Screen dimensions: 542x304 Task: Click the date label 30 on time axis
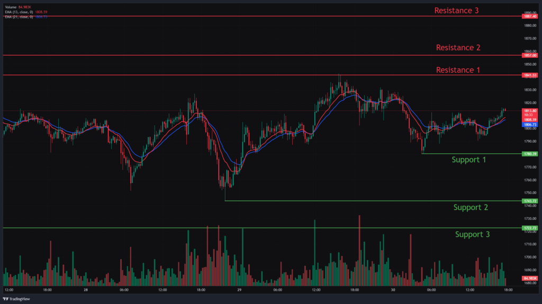[x=393, y=290]
